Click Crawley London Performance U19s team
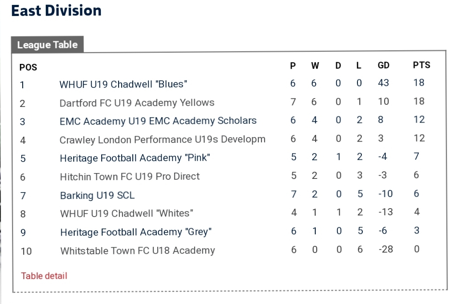456x304 pixels. click(162, 139)
